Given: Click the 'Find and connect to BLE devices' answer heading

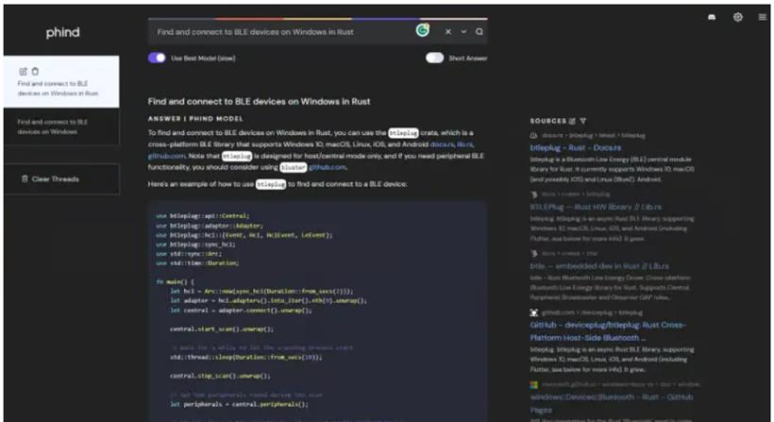Looking at the screenshot, I should [x=259, y=101].
